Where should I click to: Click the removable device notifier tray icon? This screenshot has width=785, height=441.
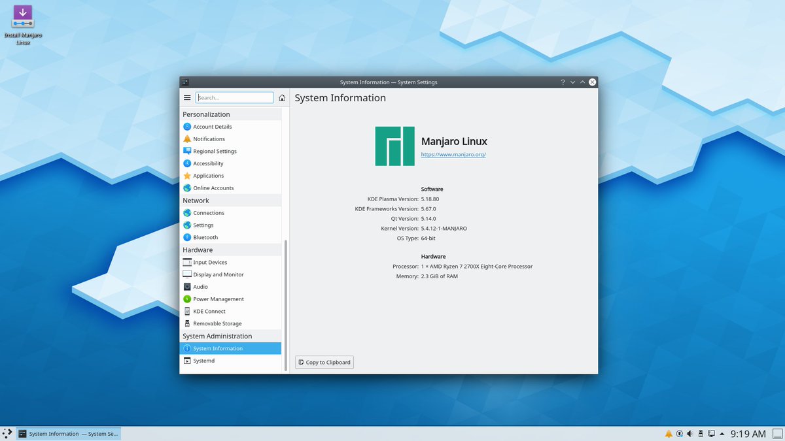click(701, 434)
